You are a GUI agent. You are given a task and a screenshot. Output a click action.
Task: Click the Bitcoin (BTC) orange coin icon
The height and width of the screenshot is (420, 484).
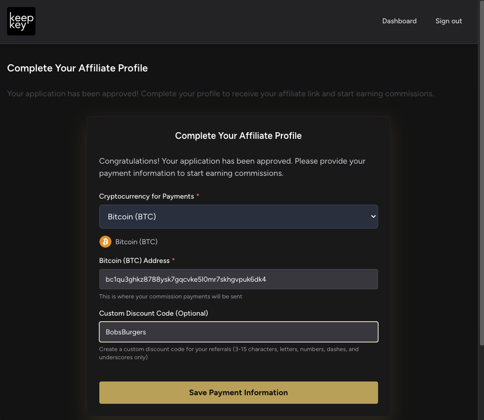105,242
